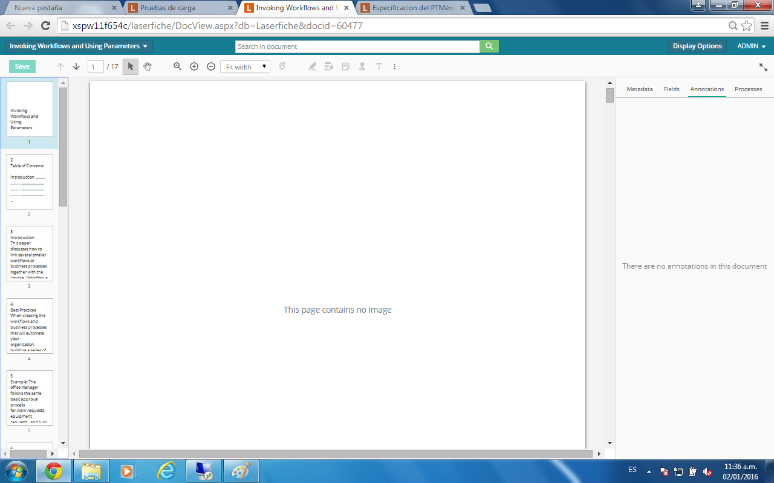Toggle full screen document view
Screen dimensions: 774x483
coord(764,67)
